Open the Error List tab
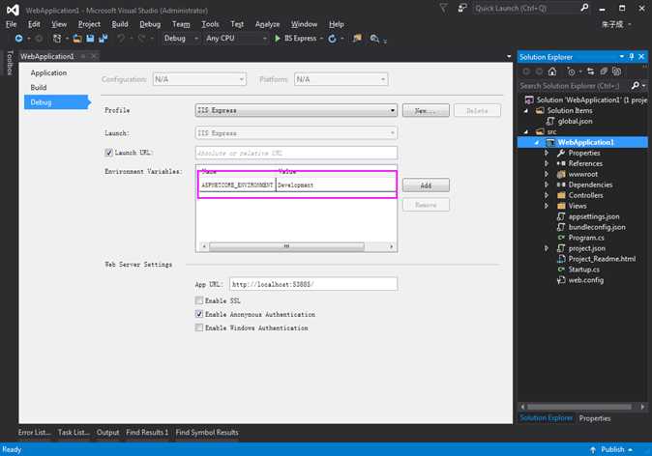The image size is (652, 456). (34, 432)
